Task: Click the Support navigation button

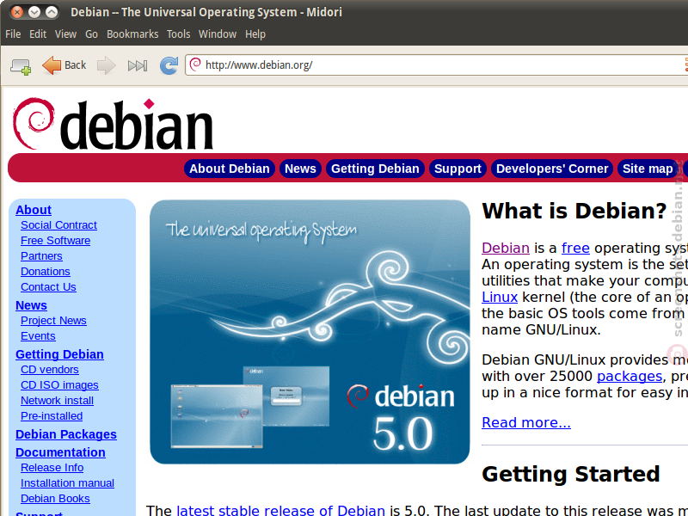Action: [458, 169]
